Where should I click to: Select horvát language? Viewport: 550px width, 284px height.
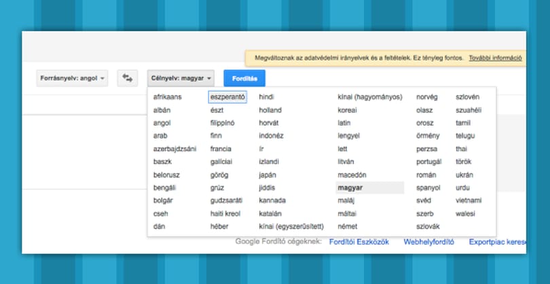coord(269,123)
